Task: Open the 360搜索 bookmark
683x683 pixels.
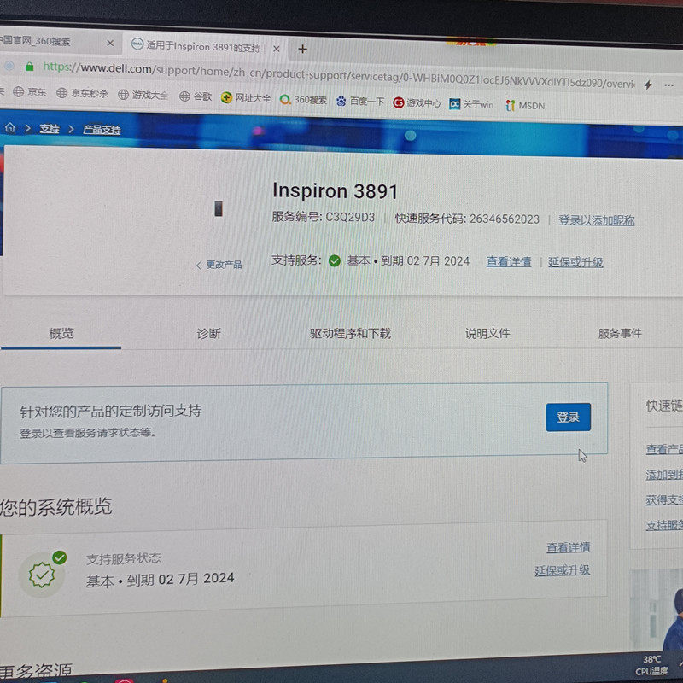Action: pyautogui.click(x=303, y=100)
